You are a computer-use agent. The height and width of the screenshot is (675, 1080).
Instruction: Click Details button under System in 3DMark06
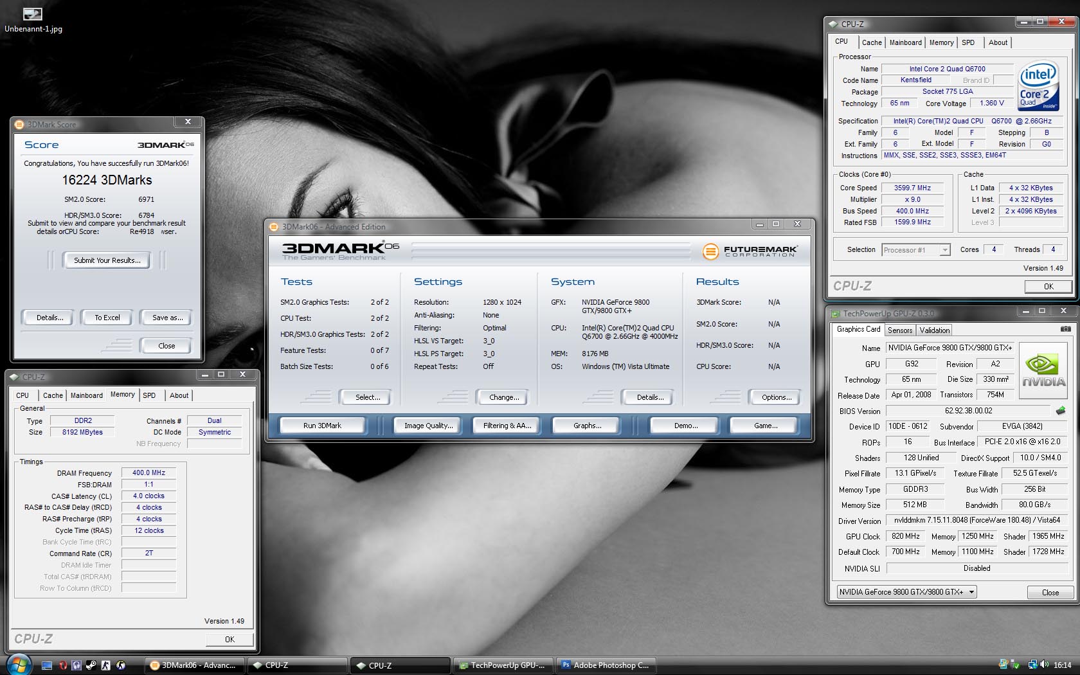[650, 397]
